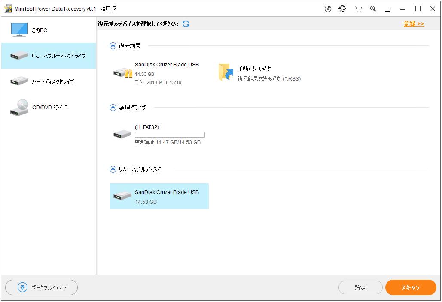Click the hard disk drive sidebar icon

(x=19, y=81)
